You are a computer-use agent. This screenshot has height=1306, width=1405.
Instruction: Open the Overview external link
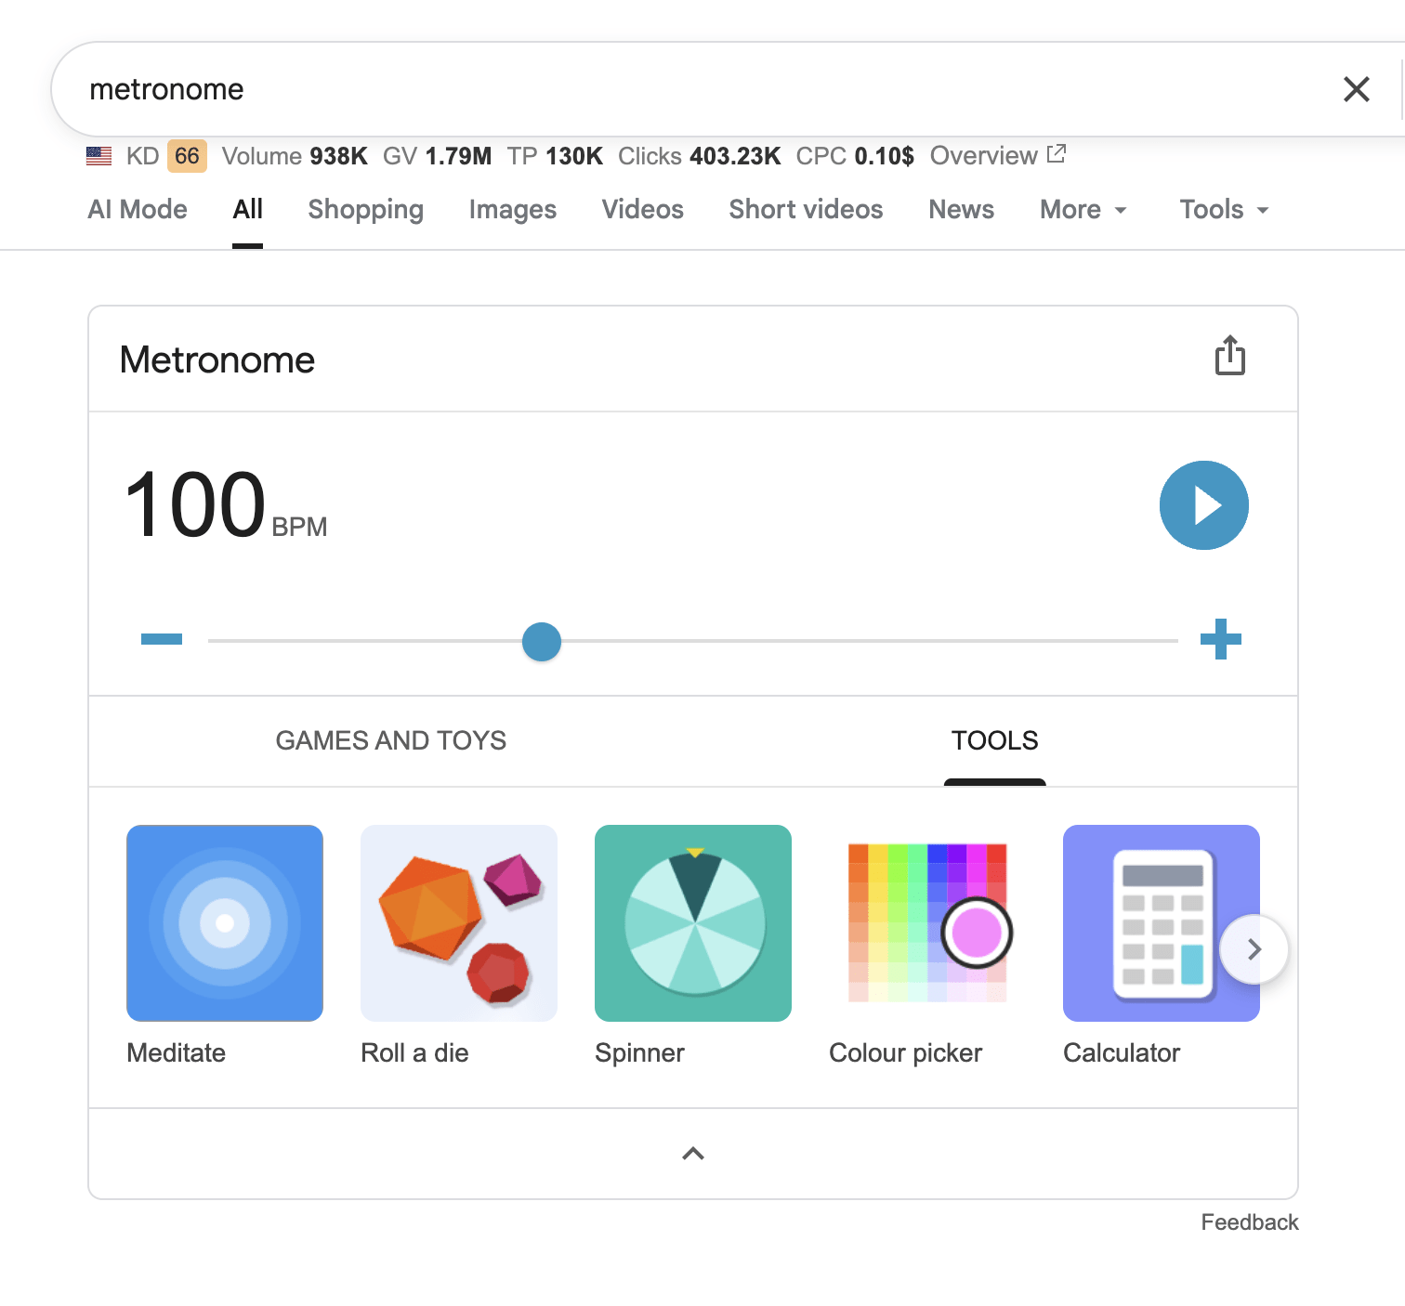click(997, 156)
